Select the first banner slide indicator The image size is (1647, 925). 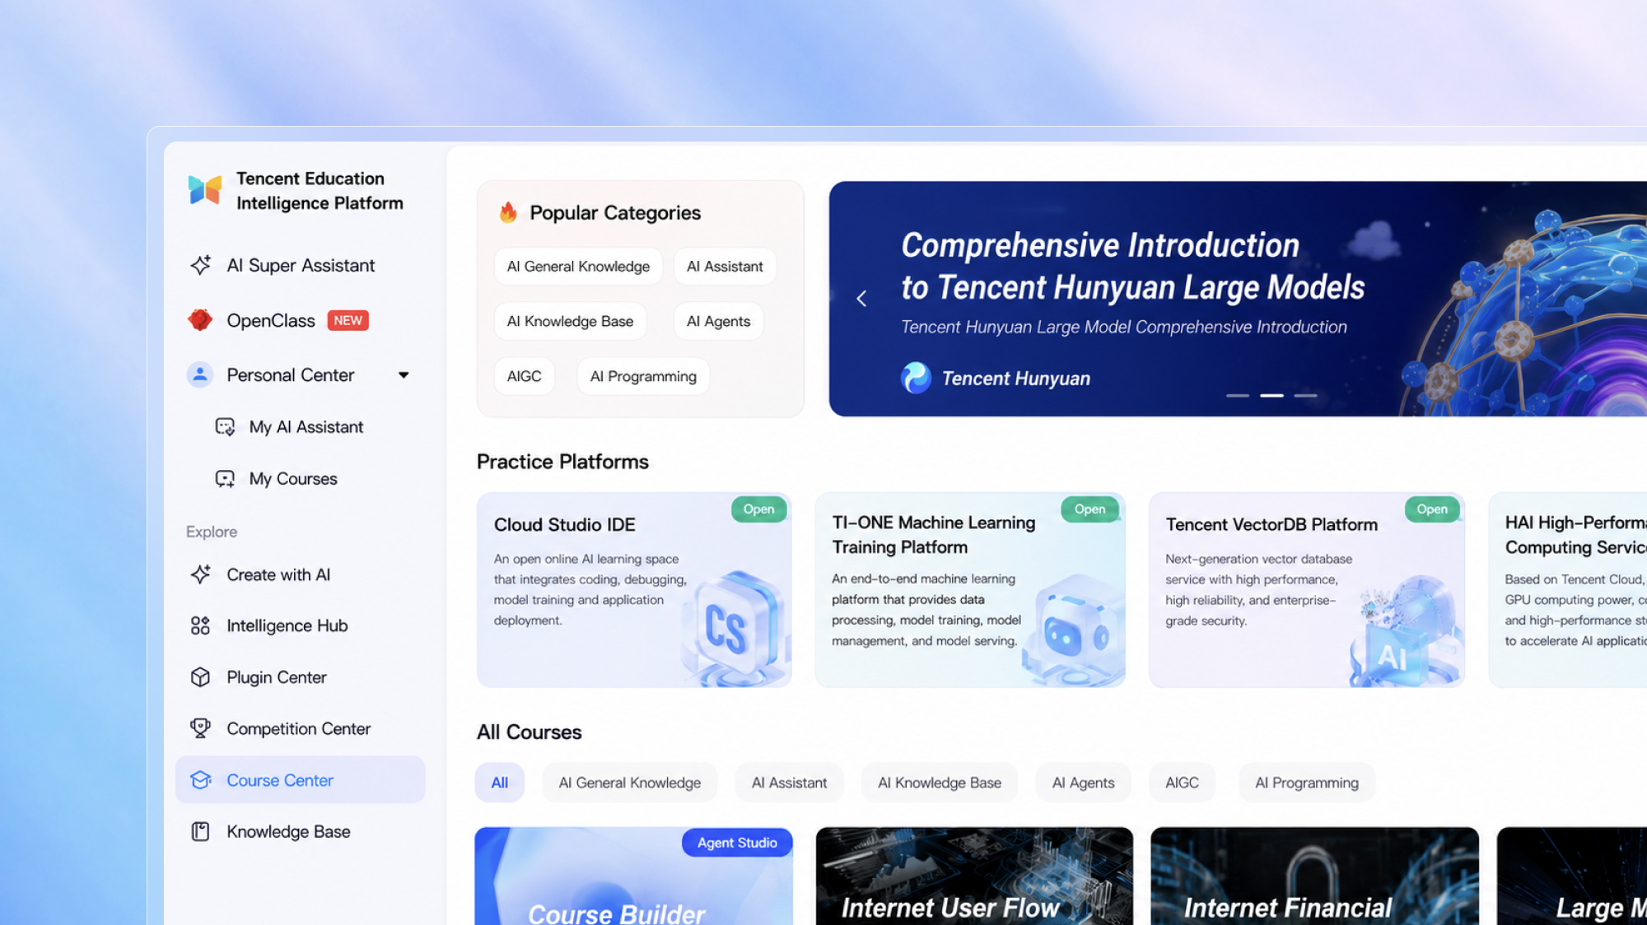(1238, 396)
